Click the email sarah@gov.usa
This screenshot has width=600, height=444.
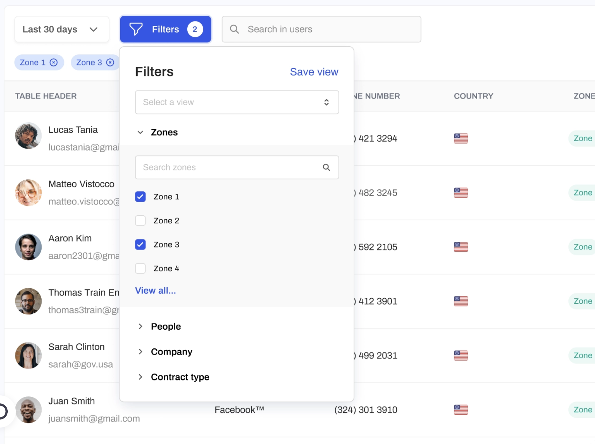81,364
